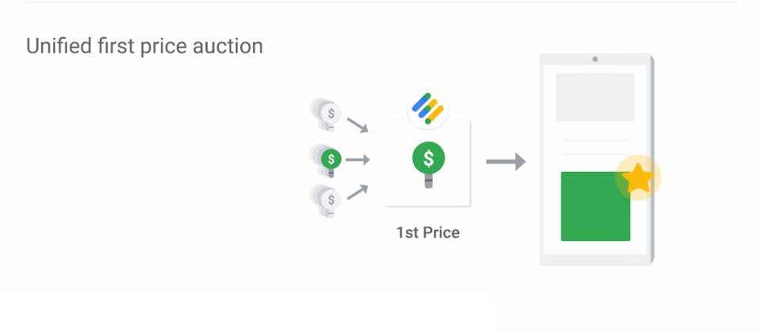The width and height of the screenshot is (761, 333).
Task: Select the top gray dollar bid icon
Action: coord(326,115)
